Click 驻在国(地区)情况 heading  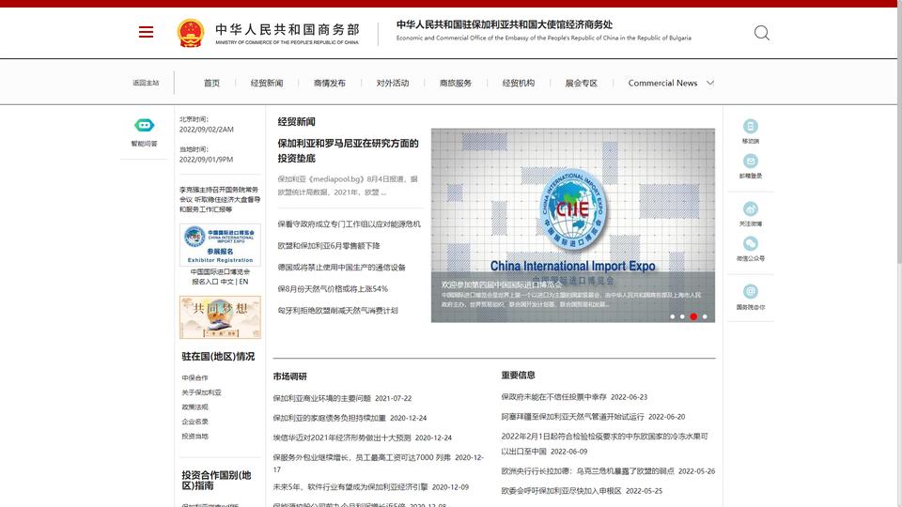[218, 357]
